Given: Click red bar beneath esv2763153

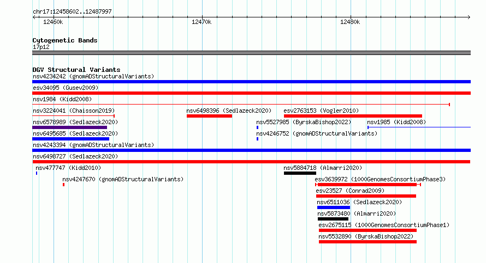Looking at the screenshot, I should click(353, 116).
